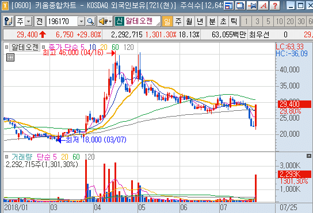Click the stock code field showing 196170
The height and width of the screenshot is (213, 313).
[x=62, y=21]
